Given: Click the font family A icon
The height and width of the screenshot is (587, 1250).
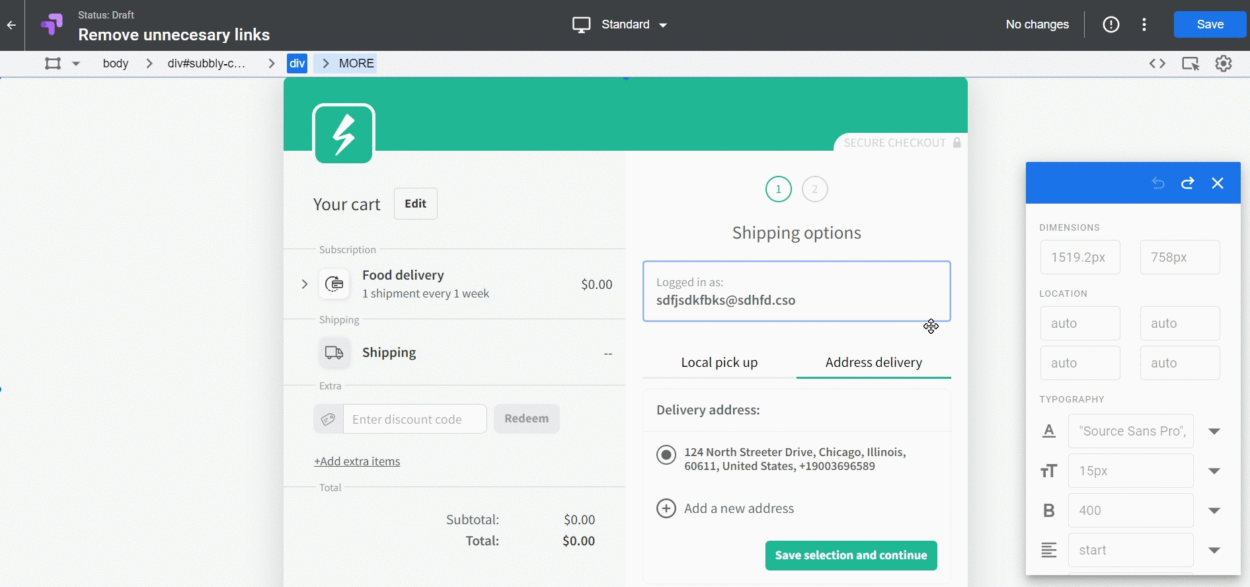Looking at the screenshot, I should point(1049,431).
